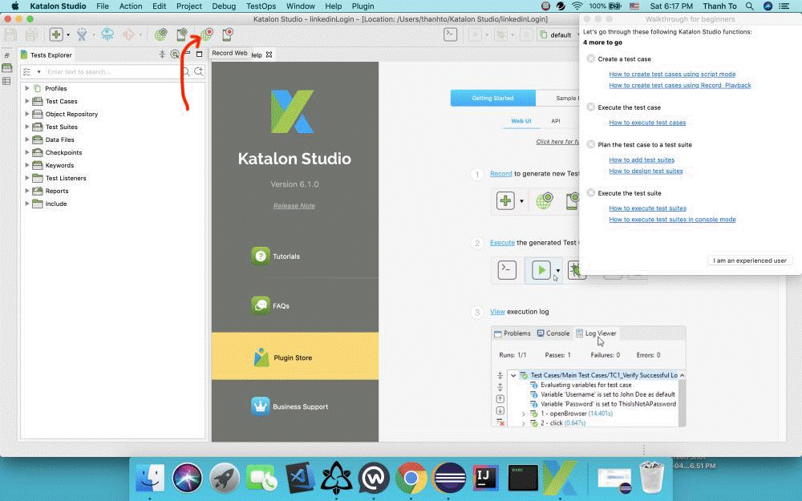Tick the Execute the test case circle

[591, 107]
